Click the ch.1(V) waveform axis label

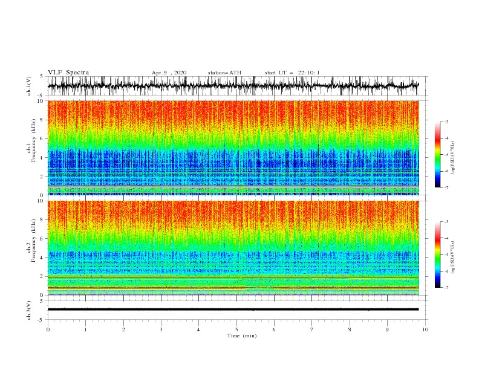pos(29,86)
